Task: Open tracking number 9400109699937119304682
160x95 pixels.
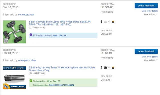Action: click(x=61, y=85)
